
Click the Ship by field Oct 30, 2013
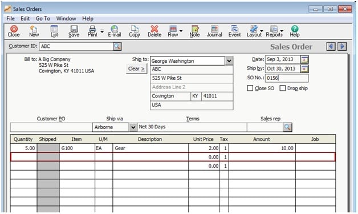click(x=283, y=68)
